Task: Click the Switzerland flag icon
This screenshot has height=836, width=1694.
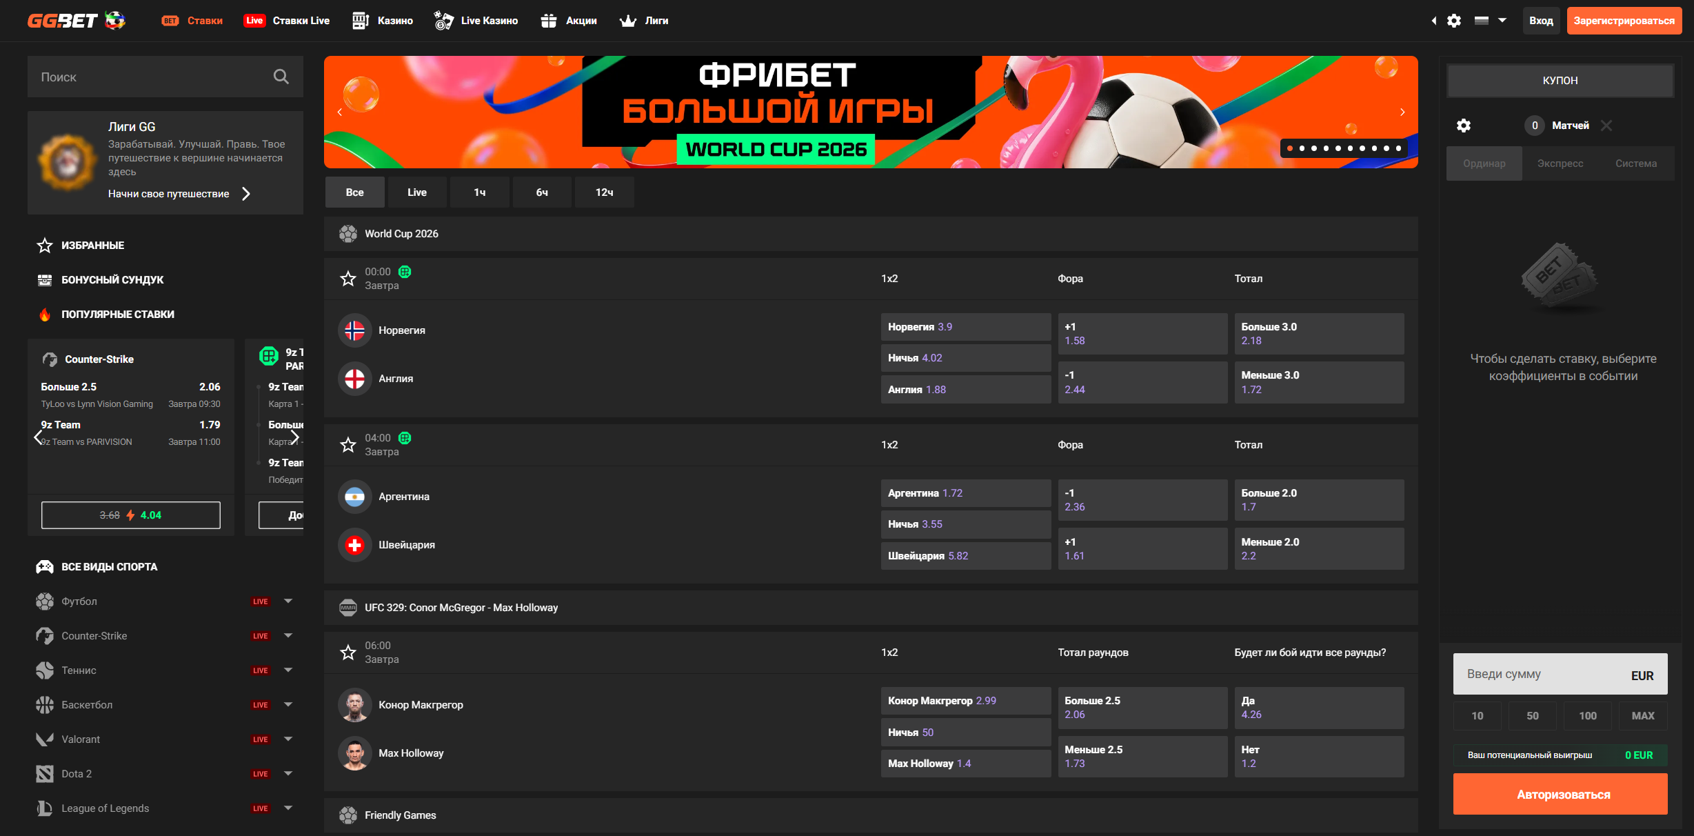Action: pyautogui.click(x=355, y=545)
